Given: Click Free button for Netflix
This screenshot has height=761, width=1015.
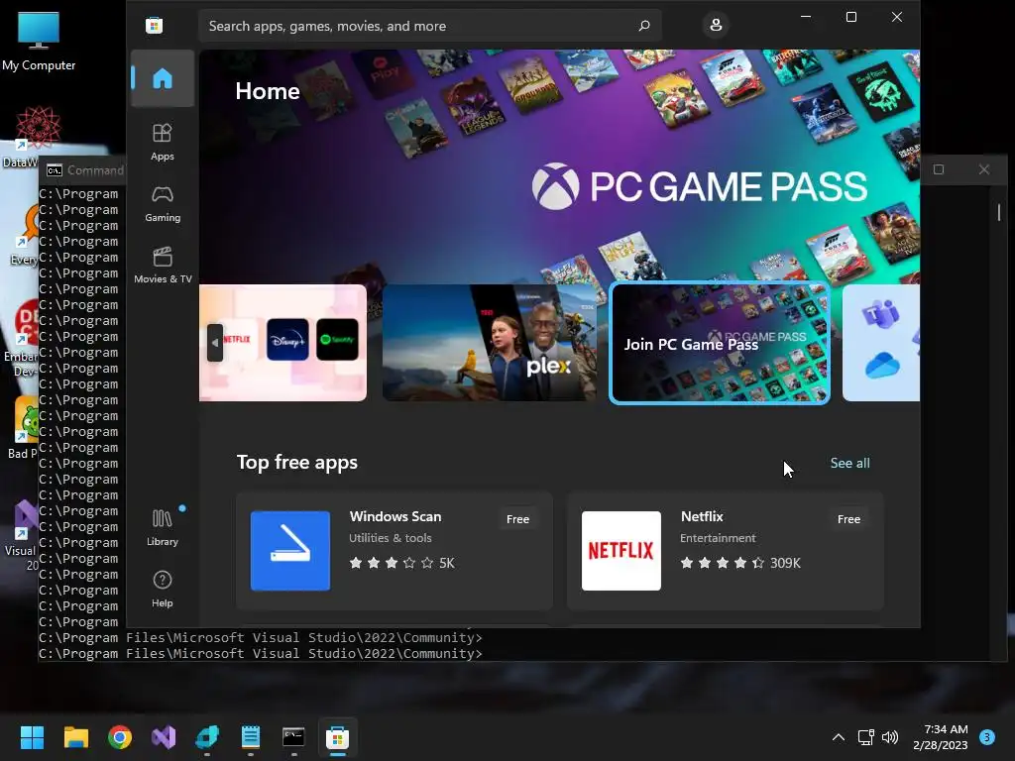Looking at the screenshot, I should (x=848, y=519).
